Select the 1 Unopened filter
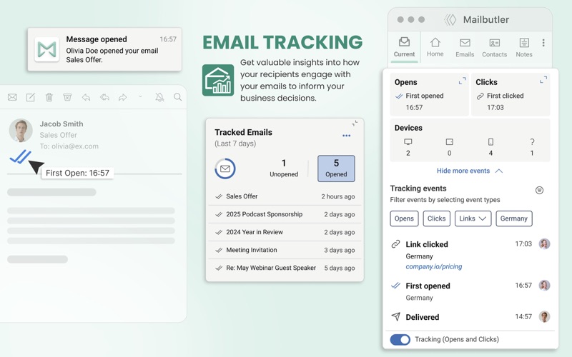Viewport: 572px width, 357px height. (x=284, y=169)
